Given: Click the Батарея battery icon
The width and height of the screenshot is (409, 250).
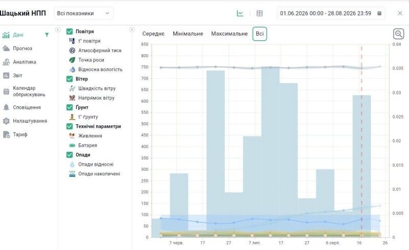Looking at the screenshot, I should (x=72, y=145).
